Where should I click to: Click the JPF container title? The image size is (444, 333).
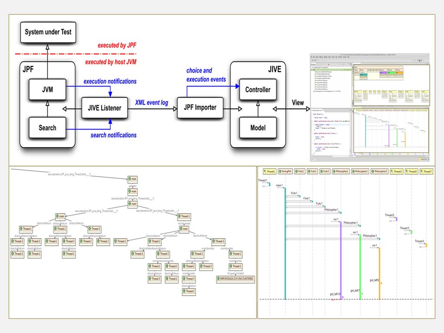click(28, 69)
